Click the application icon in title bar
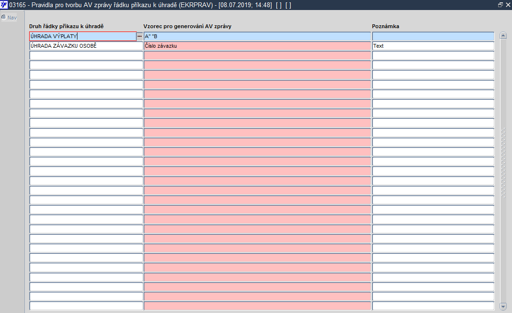Viewport: 512px width, 313px height. (x=4, y=5)
